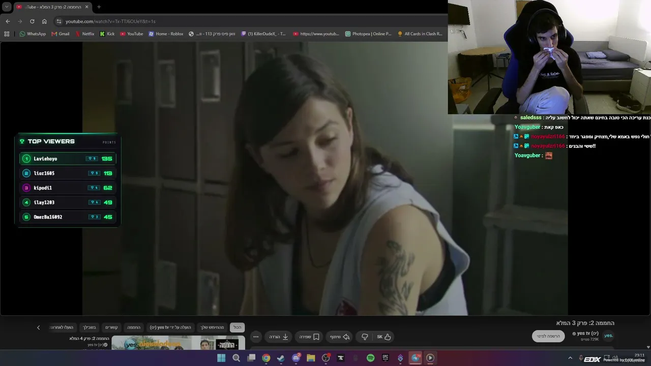Open the החממה 2: פרק 4 video thumbnail
The height and width of the screenshot is (366, 651).
(x=178, y=343)
